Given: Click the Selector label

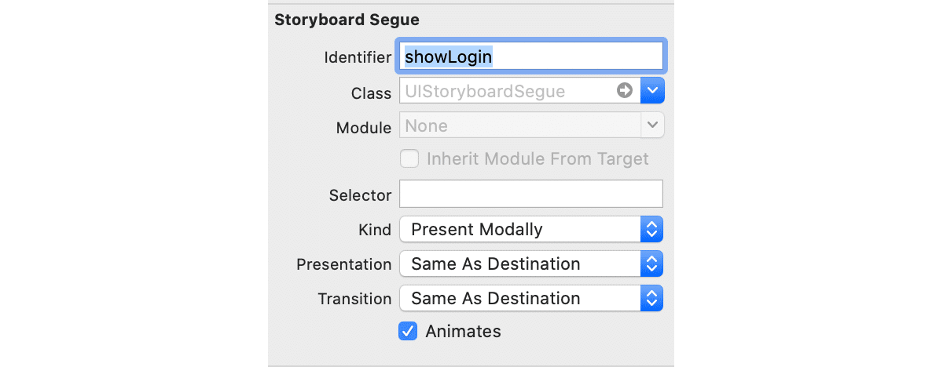Looking at the screenshot, I should click(360, 195).
